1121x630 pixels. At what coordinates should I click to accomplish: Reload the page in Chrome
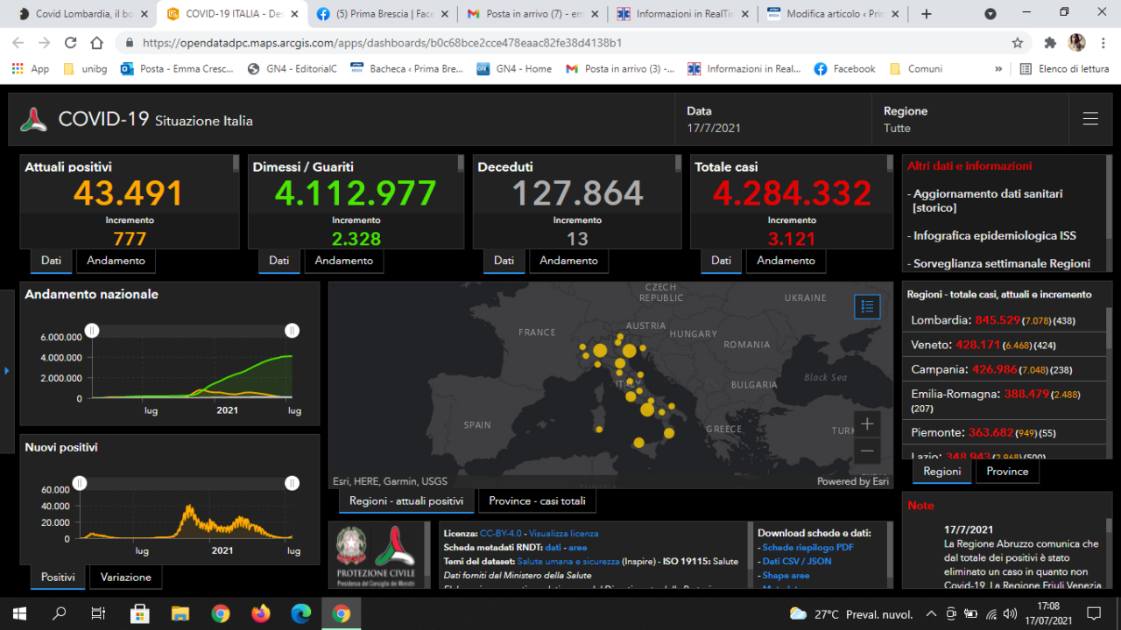point(71,43)
